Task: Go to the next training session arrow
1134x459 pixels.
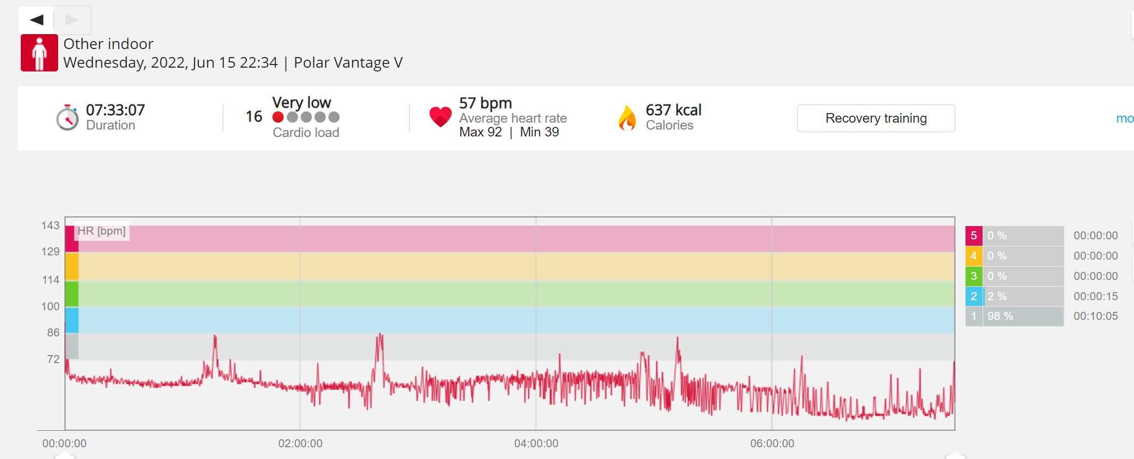Action: (x=72, y=20)
